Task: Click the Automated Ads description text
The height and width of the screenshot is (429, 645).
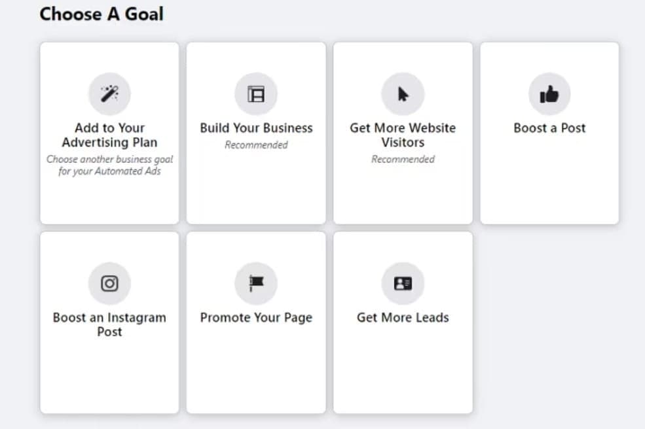Action: [x=109, y=165]
